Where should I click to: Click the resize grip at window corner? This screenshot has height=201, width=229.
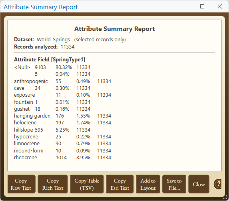[x=225, y=197]
